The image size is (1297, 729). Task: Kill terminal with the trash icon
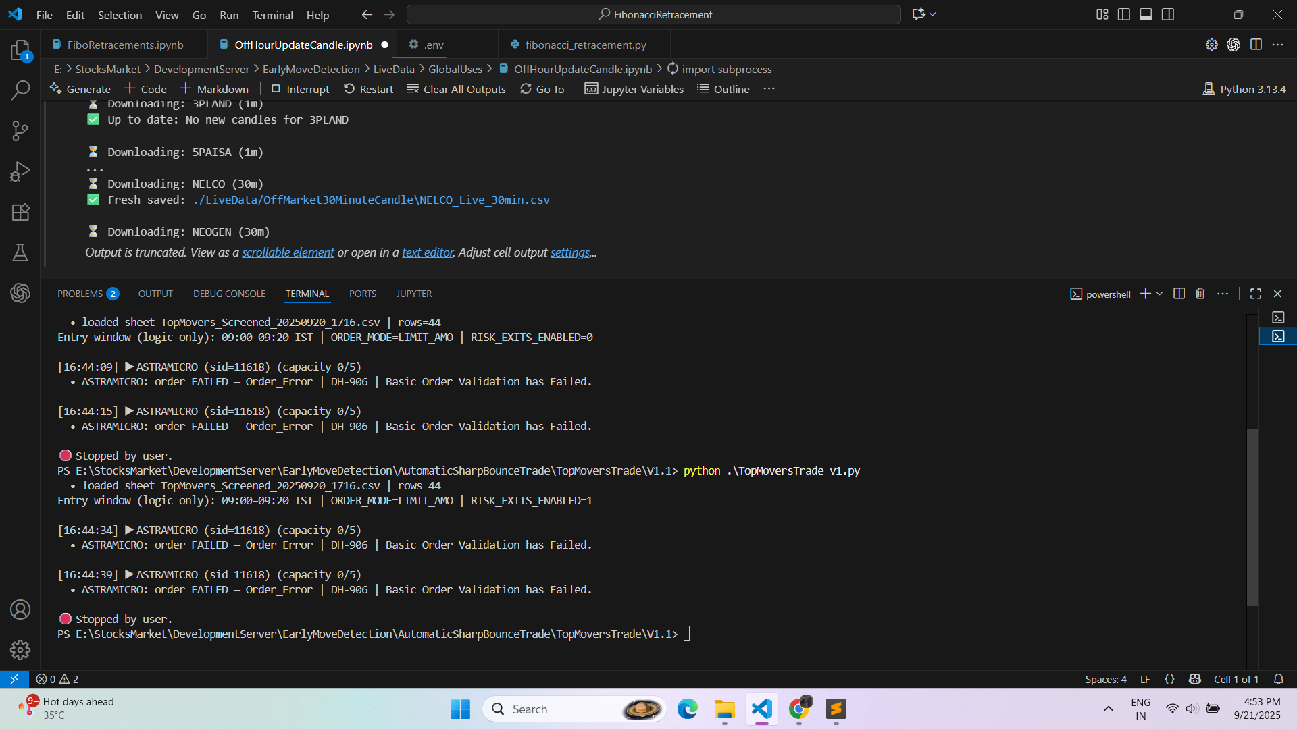pos(1200,294)
